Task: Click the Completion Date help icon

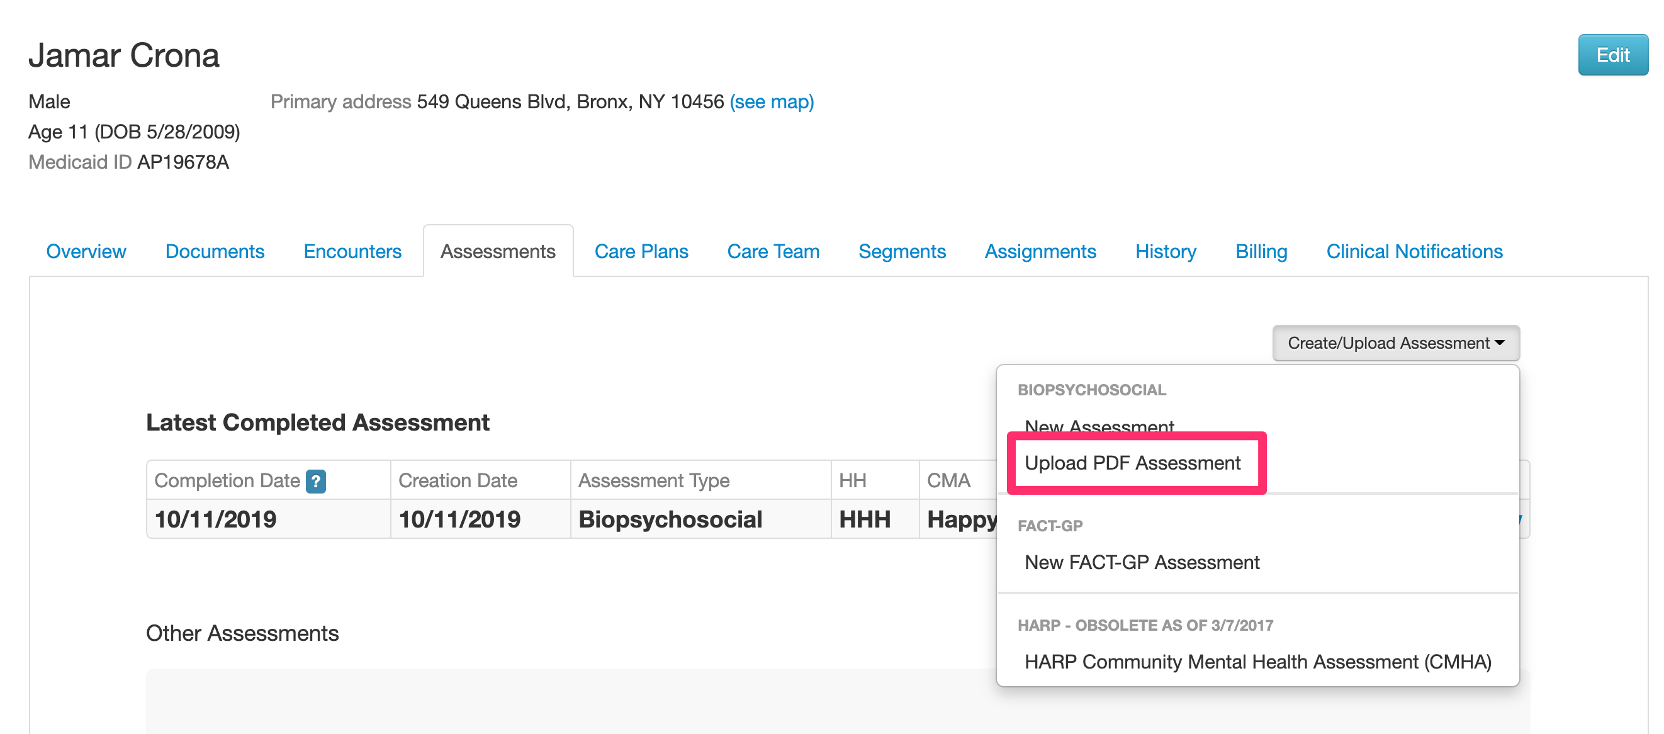Action: (x=315, y=480)
